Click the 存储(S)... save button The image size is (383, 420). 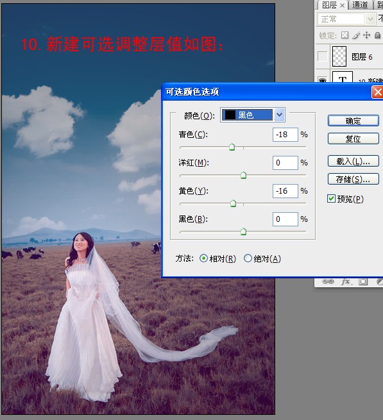353,179
